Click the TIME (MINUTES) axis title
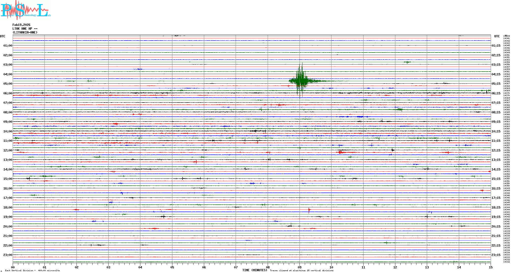The width and height of the screenshot is (511, 274). tap(254, 270)
